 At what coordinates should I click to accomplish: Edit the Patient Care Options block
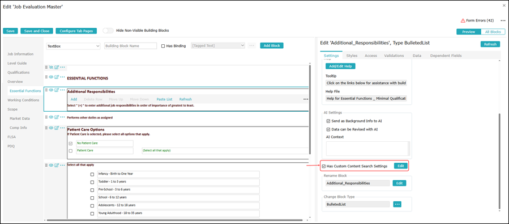tap(57, 128)
